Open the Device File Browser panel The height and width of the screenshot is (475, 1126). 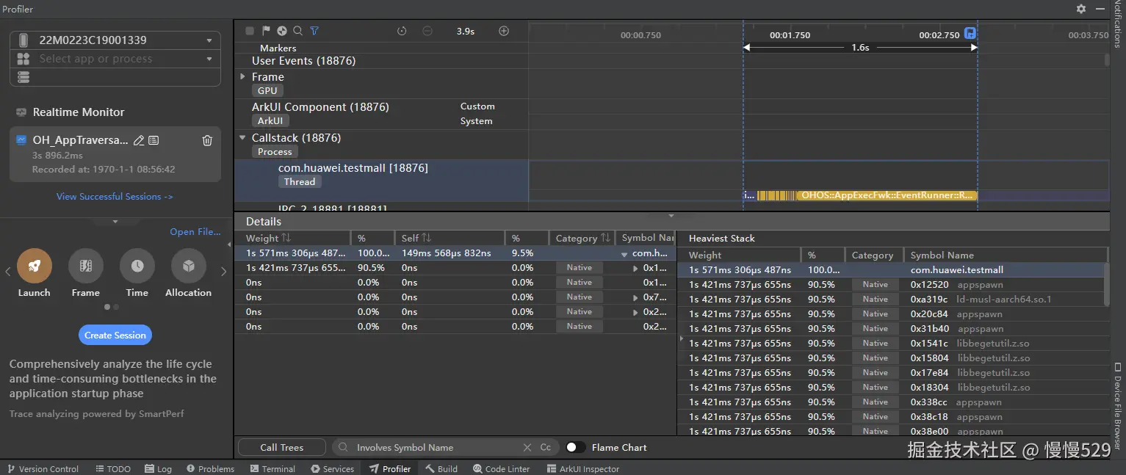point(1118,405)
